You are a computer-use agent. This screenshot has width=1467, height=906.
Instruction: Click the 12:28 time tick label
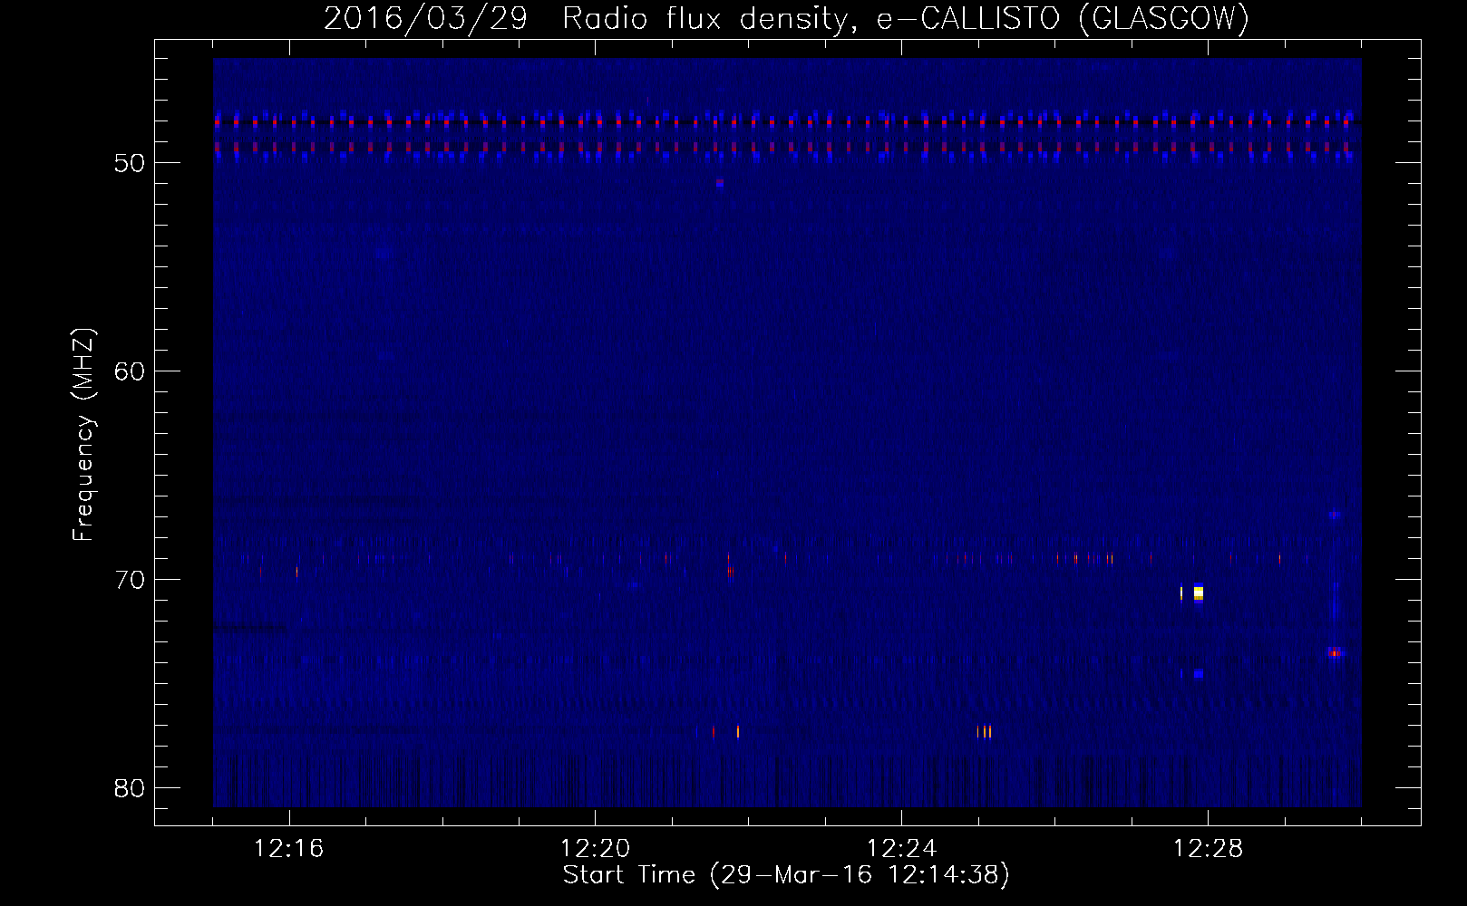(x=1209, y=849)
